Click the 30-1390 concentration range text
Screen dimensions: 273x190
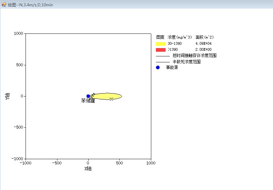tap(174, 43)
